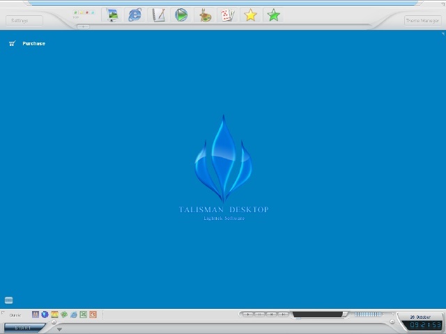Open the green Excel Quick launch icon
This screenshot has width=446, height=334.
click(84, 315)
